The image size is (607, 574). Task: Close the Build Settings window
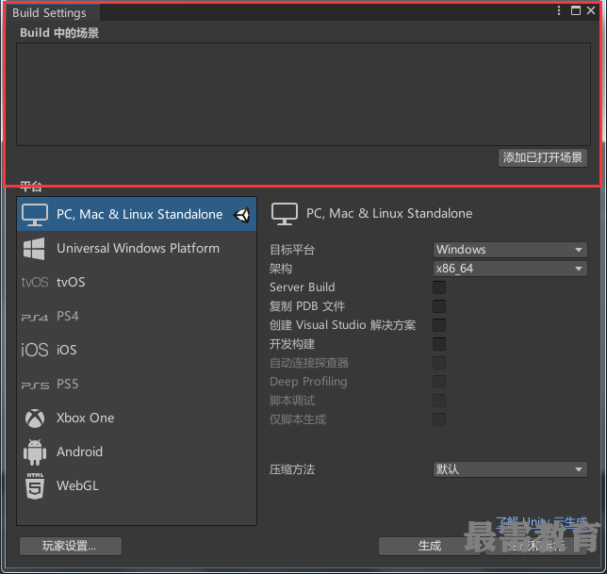(591, 10)
